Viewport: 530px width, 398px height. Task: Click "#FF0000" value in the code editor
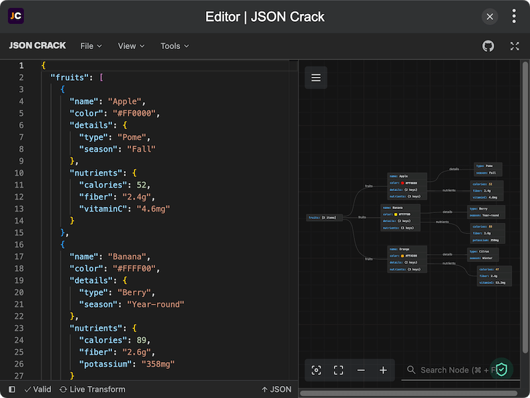click(134, 113)
